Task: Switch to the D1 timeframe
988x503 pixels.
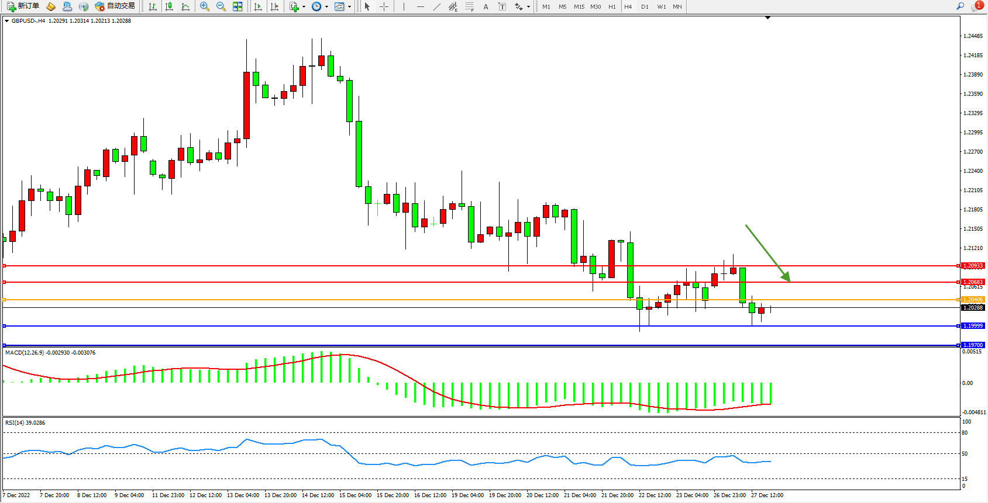Action: [x=645, y=6]
